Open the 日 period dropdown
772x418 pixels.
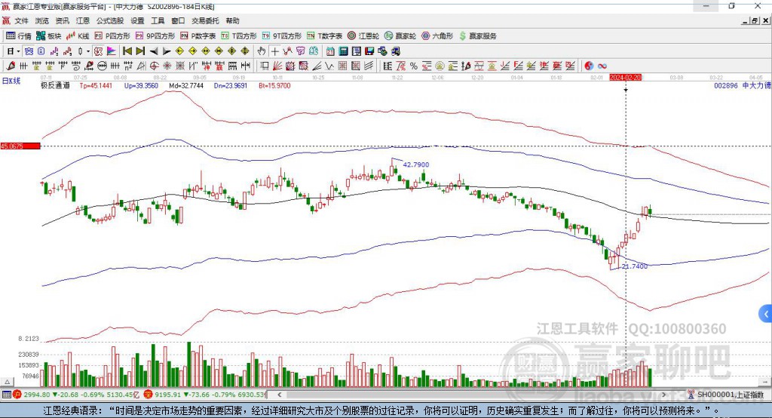click(x=13, y=51)
